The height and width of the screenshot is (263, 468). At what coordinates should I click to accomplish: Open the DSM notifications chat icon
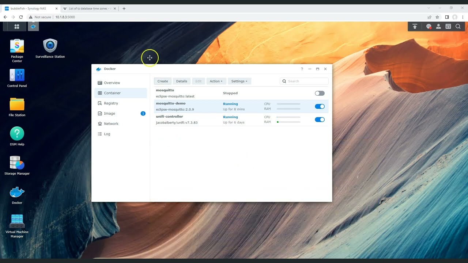(429, 26)
